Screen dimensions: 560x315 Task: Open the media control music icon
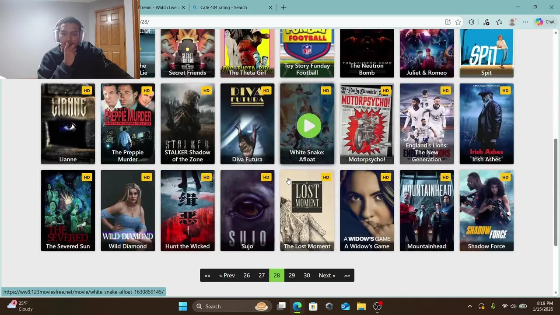tap(486, 22)
